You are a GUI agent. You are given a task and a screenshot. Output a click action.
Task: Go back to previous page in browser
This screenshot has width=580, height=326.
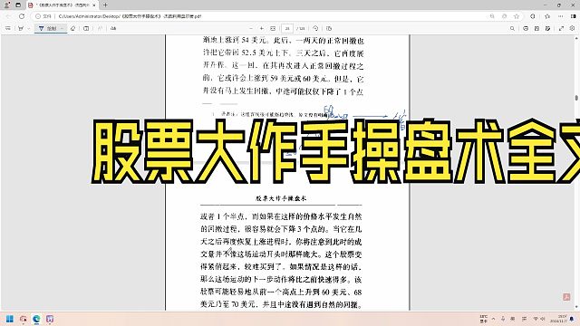coord(8,16)
